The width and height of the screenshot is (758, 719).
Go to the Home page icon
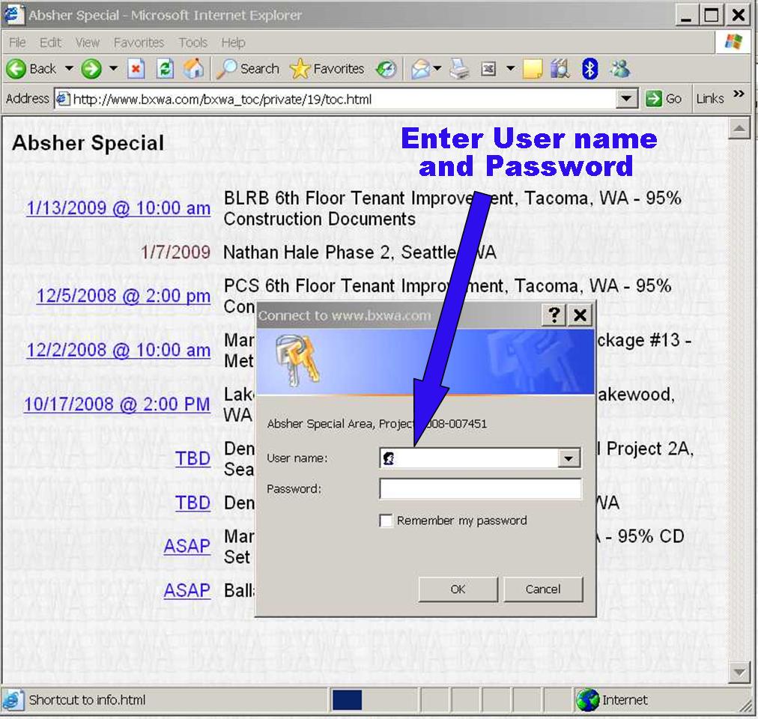(193, 69)
